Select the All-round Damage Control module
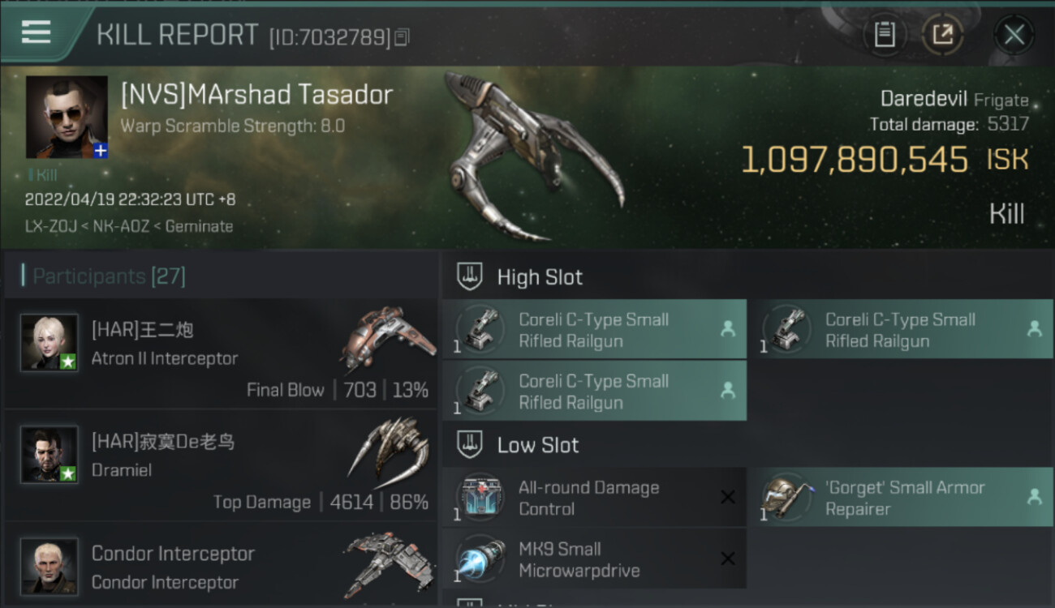1055x608 pixels. tap(594, 498)
